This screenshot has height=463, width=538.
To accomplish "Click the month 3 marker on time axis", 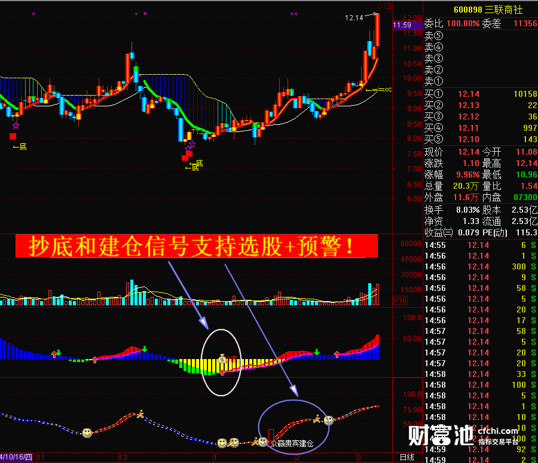I will point(359,457).
